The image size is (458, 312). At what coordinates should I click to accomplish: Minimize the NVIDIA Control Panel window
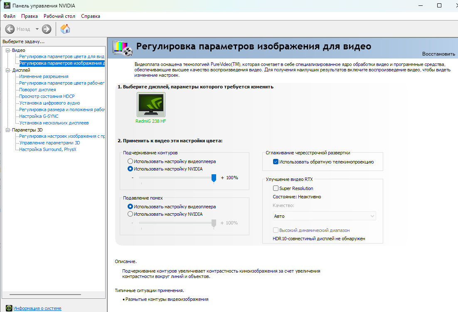[421, 5]
